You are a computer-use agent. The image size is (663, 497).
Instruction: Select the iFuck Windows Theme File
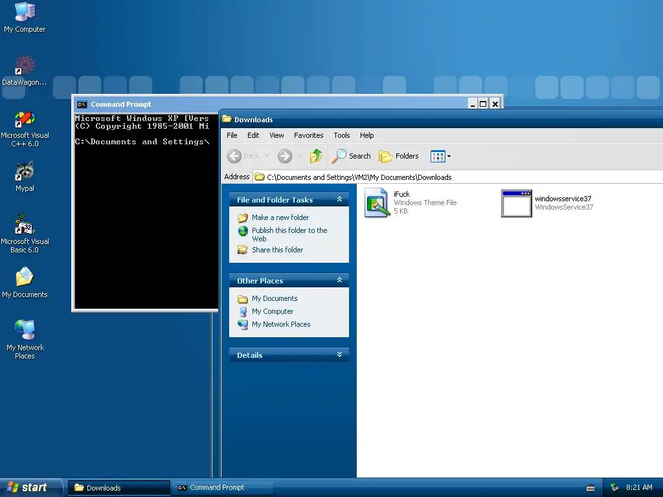coord(410,203)
